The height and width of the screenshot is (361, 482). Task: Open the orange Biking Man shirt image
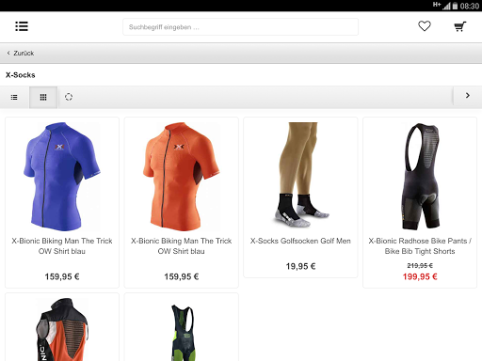click(x=182, y=177)
